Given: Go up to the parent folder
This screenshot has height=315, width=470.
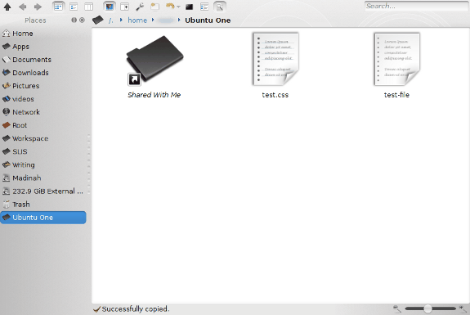Looking at the screenshot, I should (x=7, y=7).
